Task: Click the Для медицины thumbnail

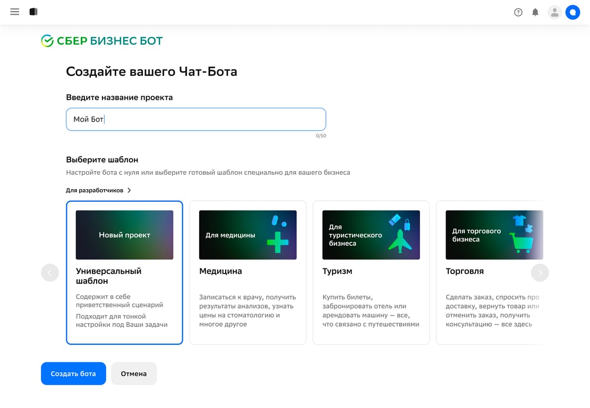Action: [247, 235]
